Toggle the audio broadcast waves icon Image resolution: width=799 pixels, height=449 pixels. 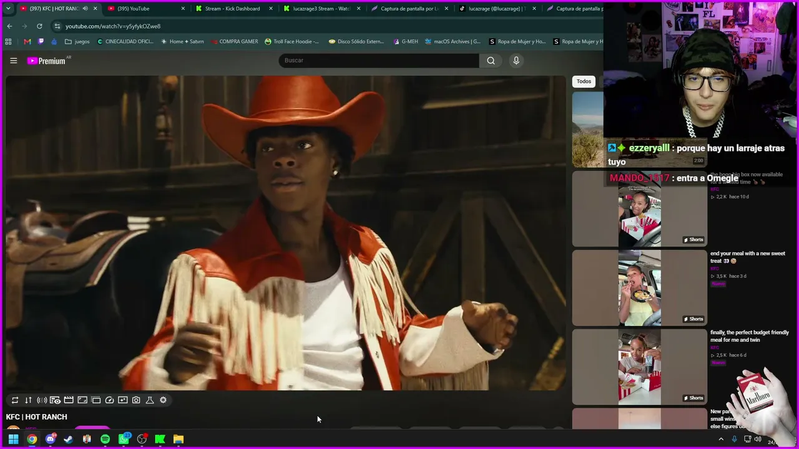[42, 400]
